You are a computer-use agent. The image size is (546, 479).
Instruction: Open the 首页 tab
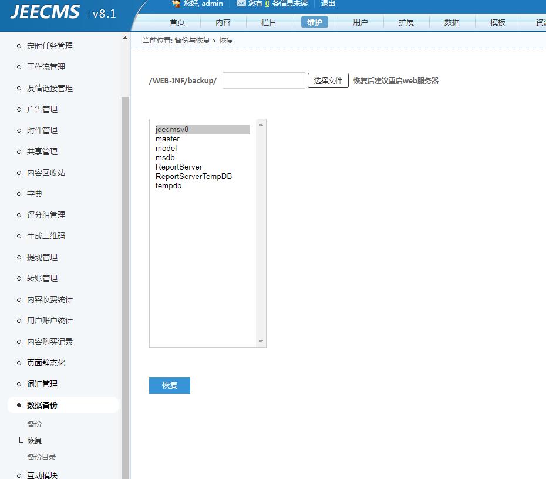click(177, 22)
